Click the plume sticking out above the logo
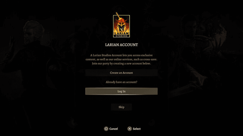243x136 pixels. 118,15
